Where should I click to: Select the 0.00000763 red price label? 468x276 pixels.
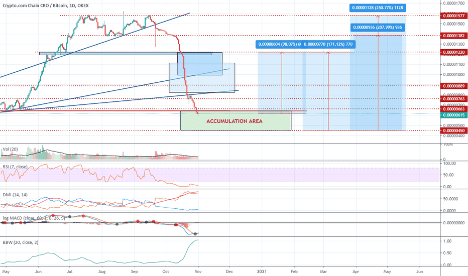(x=453, y=99)
